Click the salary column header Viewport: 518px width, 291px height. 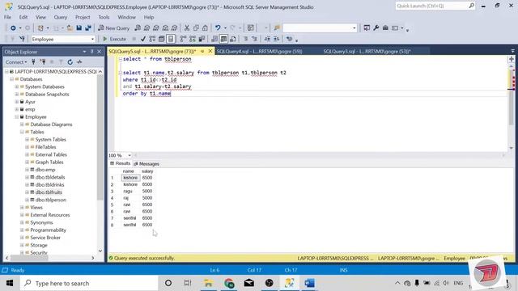click(x=147, y=171)
